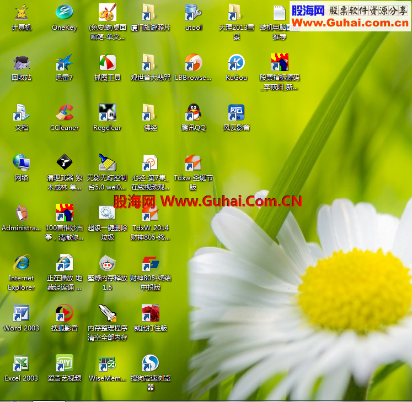Open the 回收站 recycle bin
Screen dimensions: 412x402
pos(22,62)
